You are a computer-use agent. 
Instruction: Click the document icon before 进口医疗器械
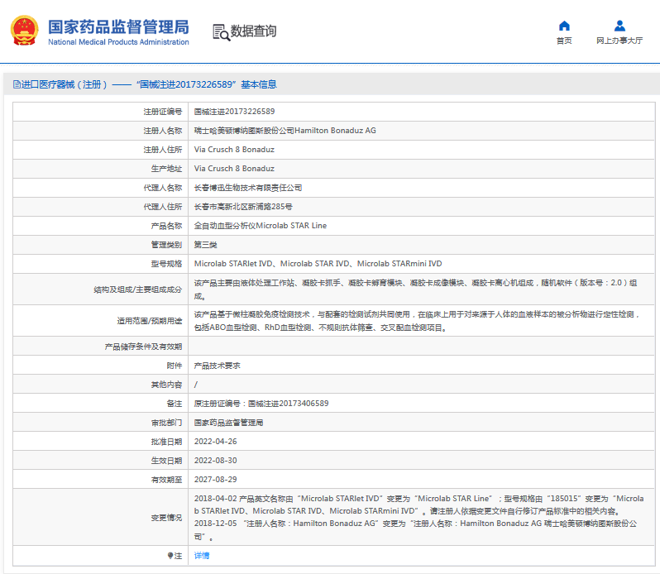[17, 84]
